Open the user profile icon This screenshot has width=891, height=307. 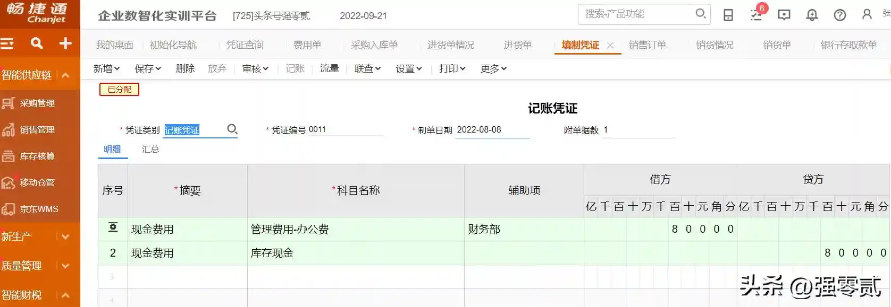pos(867,14)
